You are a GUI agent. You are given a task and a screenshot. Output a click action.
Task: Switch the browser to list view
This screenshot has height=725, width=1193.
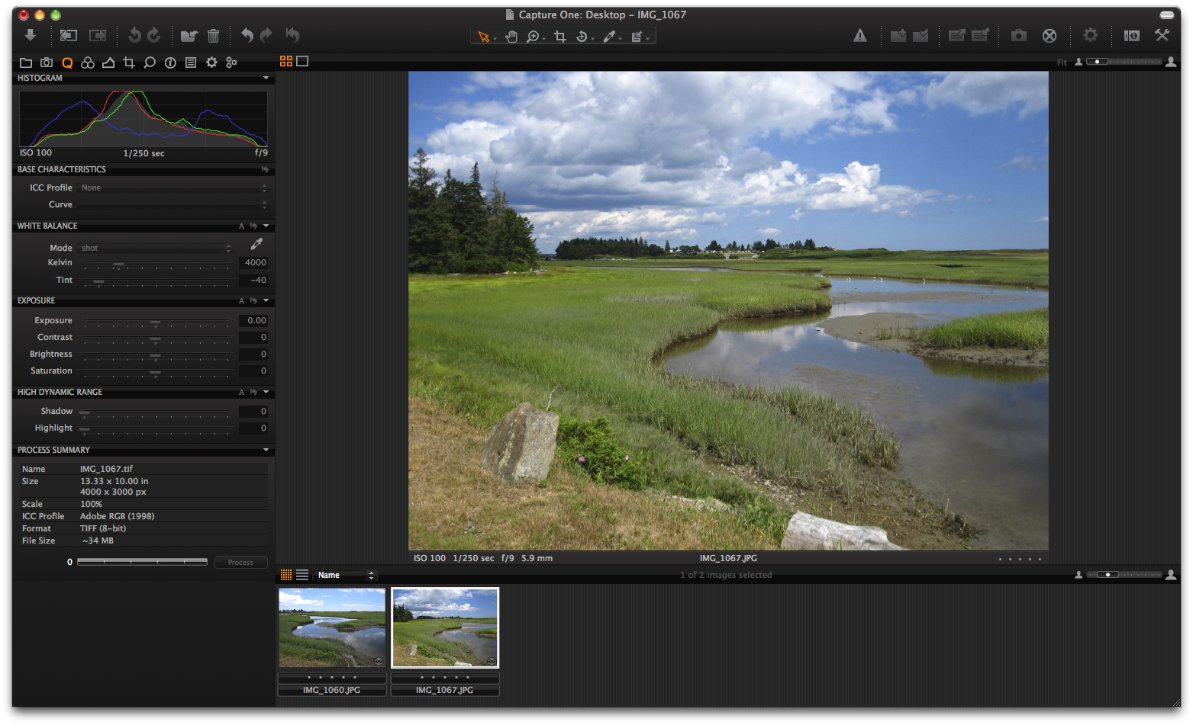click(x=303, y=575)
